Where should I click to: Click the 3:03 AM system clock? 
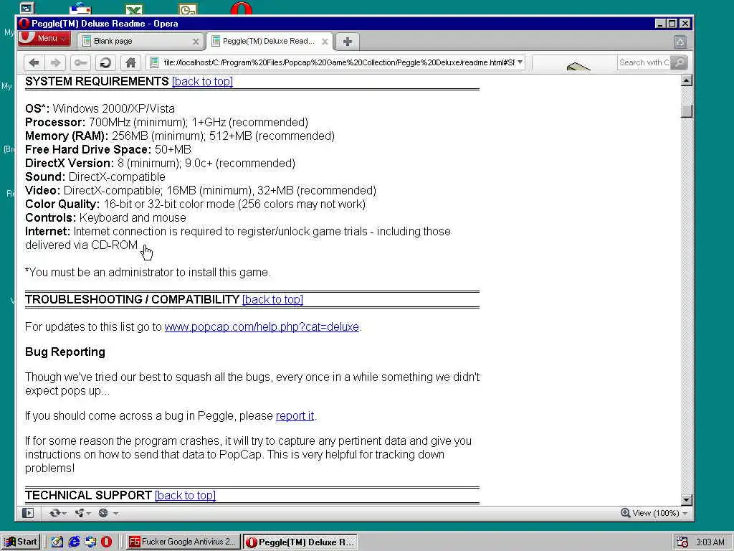710,542
